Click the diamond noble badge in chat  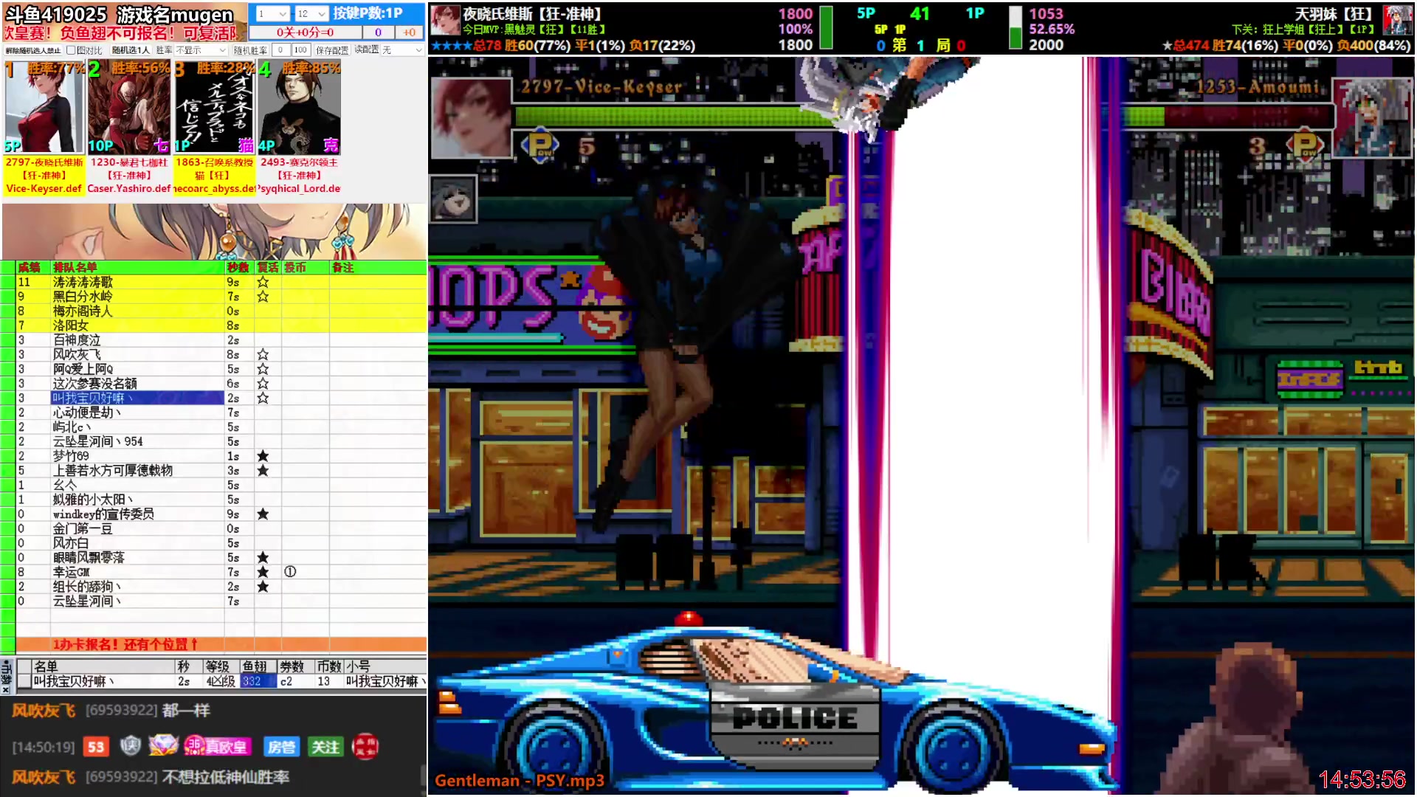163,746
